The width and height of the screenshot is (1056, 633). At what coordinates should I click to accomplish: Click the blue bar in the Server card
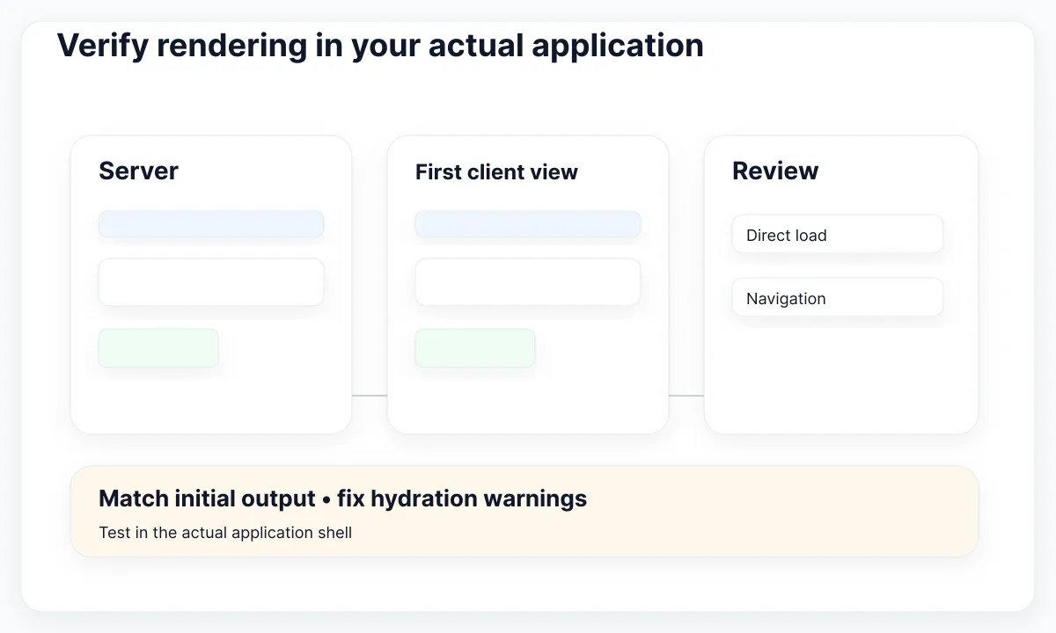coord(211,224)
